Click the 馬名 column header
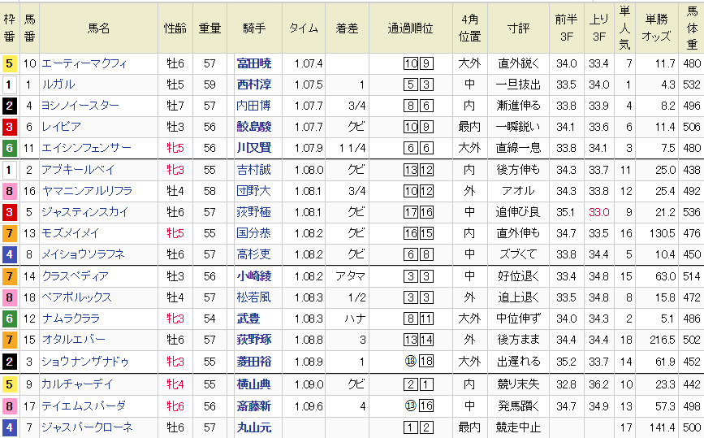This screenshot has height=438, width=704. pyautogui.click(x=98, y=28)
